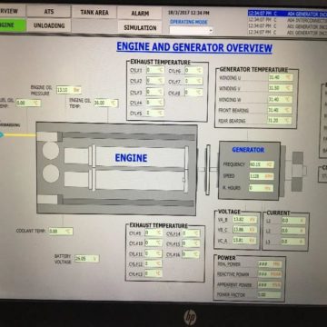Click the generator output terminal graphic

[298, 171]
